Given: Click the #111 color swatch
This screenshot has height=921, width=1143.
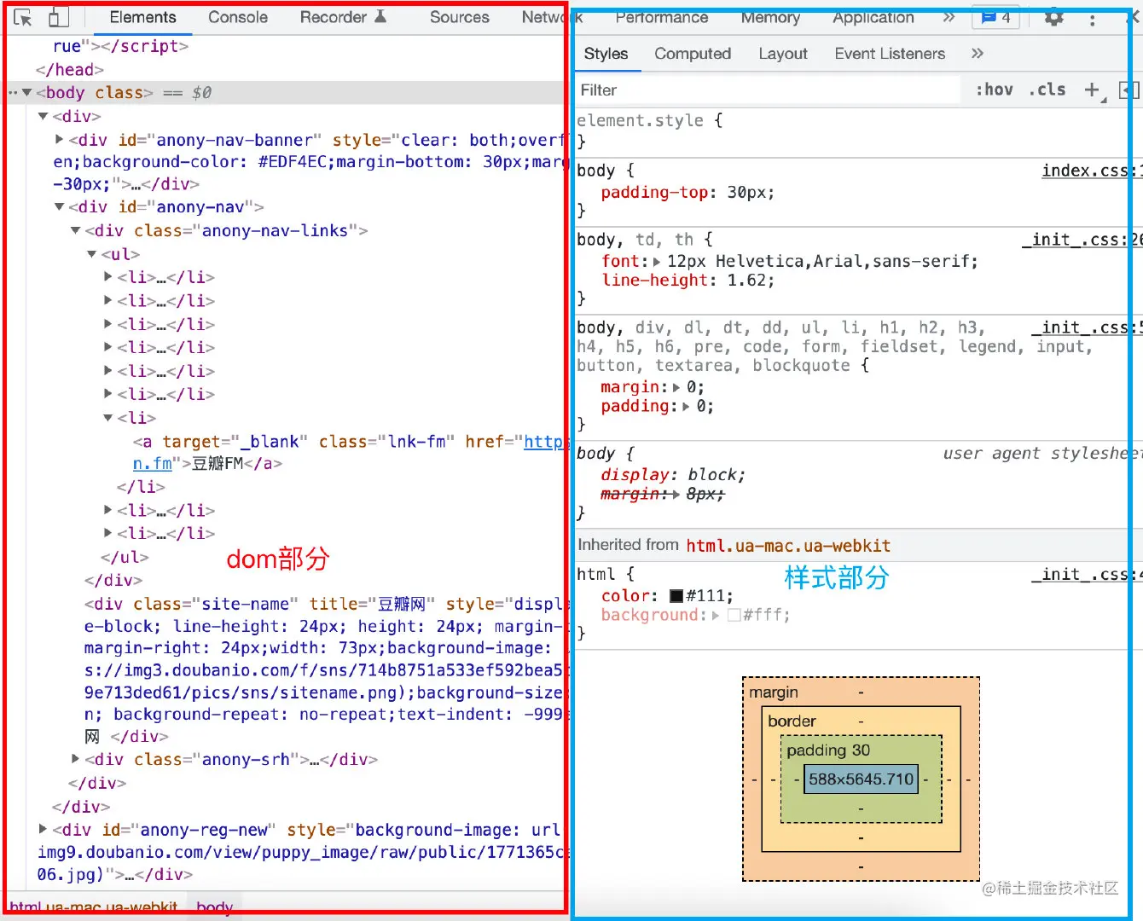Looking at the screenshot, I should tap(676, 596).
